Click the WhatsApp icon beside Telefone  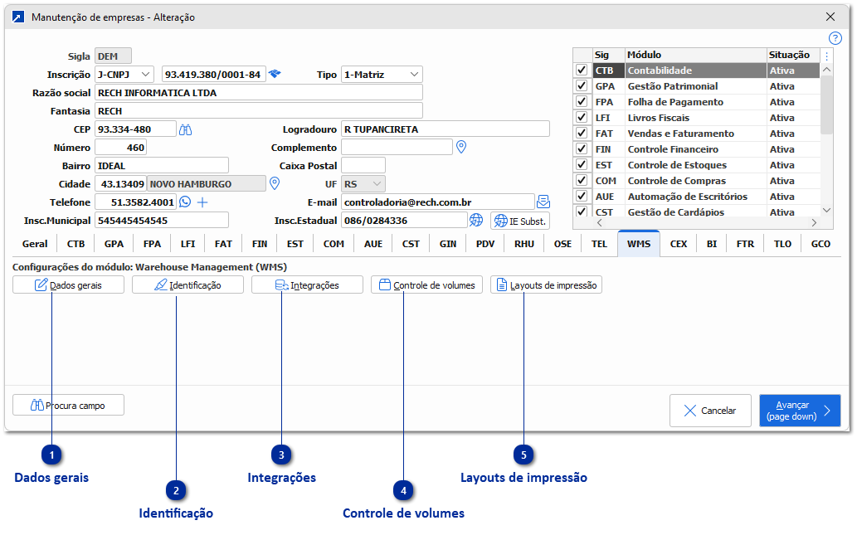coord(185,202)
